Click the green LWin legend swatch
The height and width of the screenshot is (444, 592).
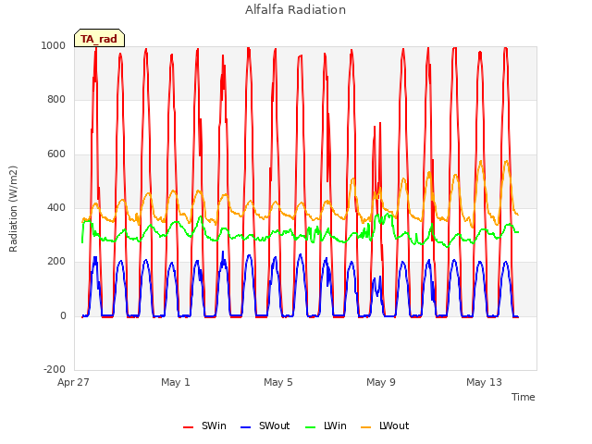pyautogui.click(x=311, y=427)
